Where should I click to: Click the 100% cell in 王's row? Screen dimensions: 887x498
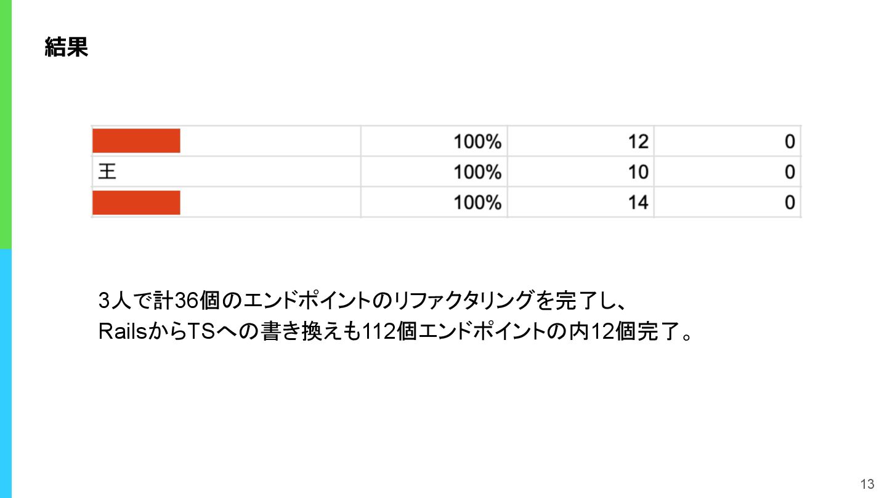(x=434, y=172)
